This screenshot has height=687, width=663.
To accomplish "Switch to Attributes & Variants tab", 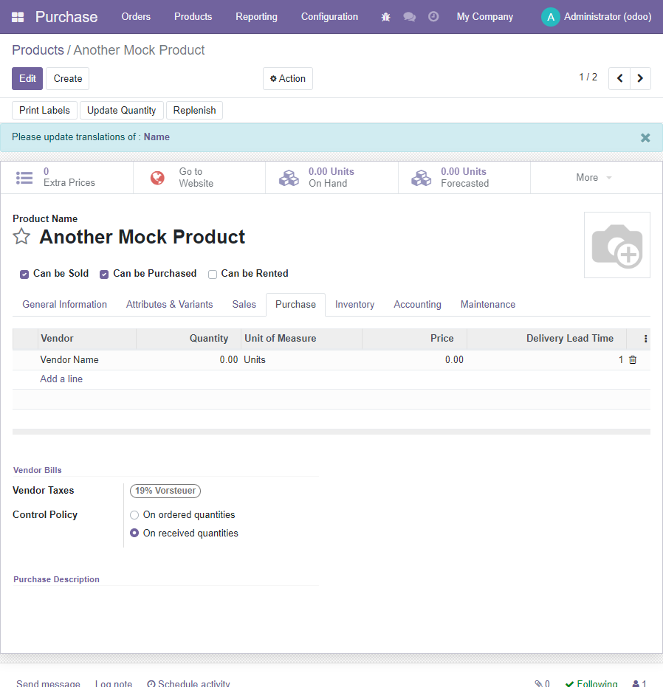I will 169,305.
